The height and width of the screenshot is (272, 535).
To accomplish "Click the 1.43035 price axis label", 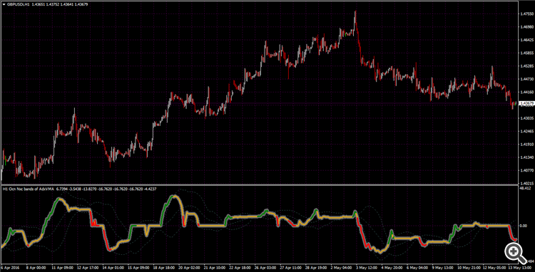I will [x=527, y=118].
